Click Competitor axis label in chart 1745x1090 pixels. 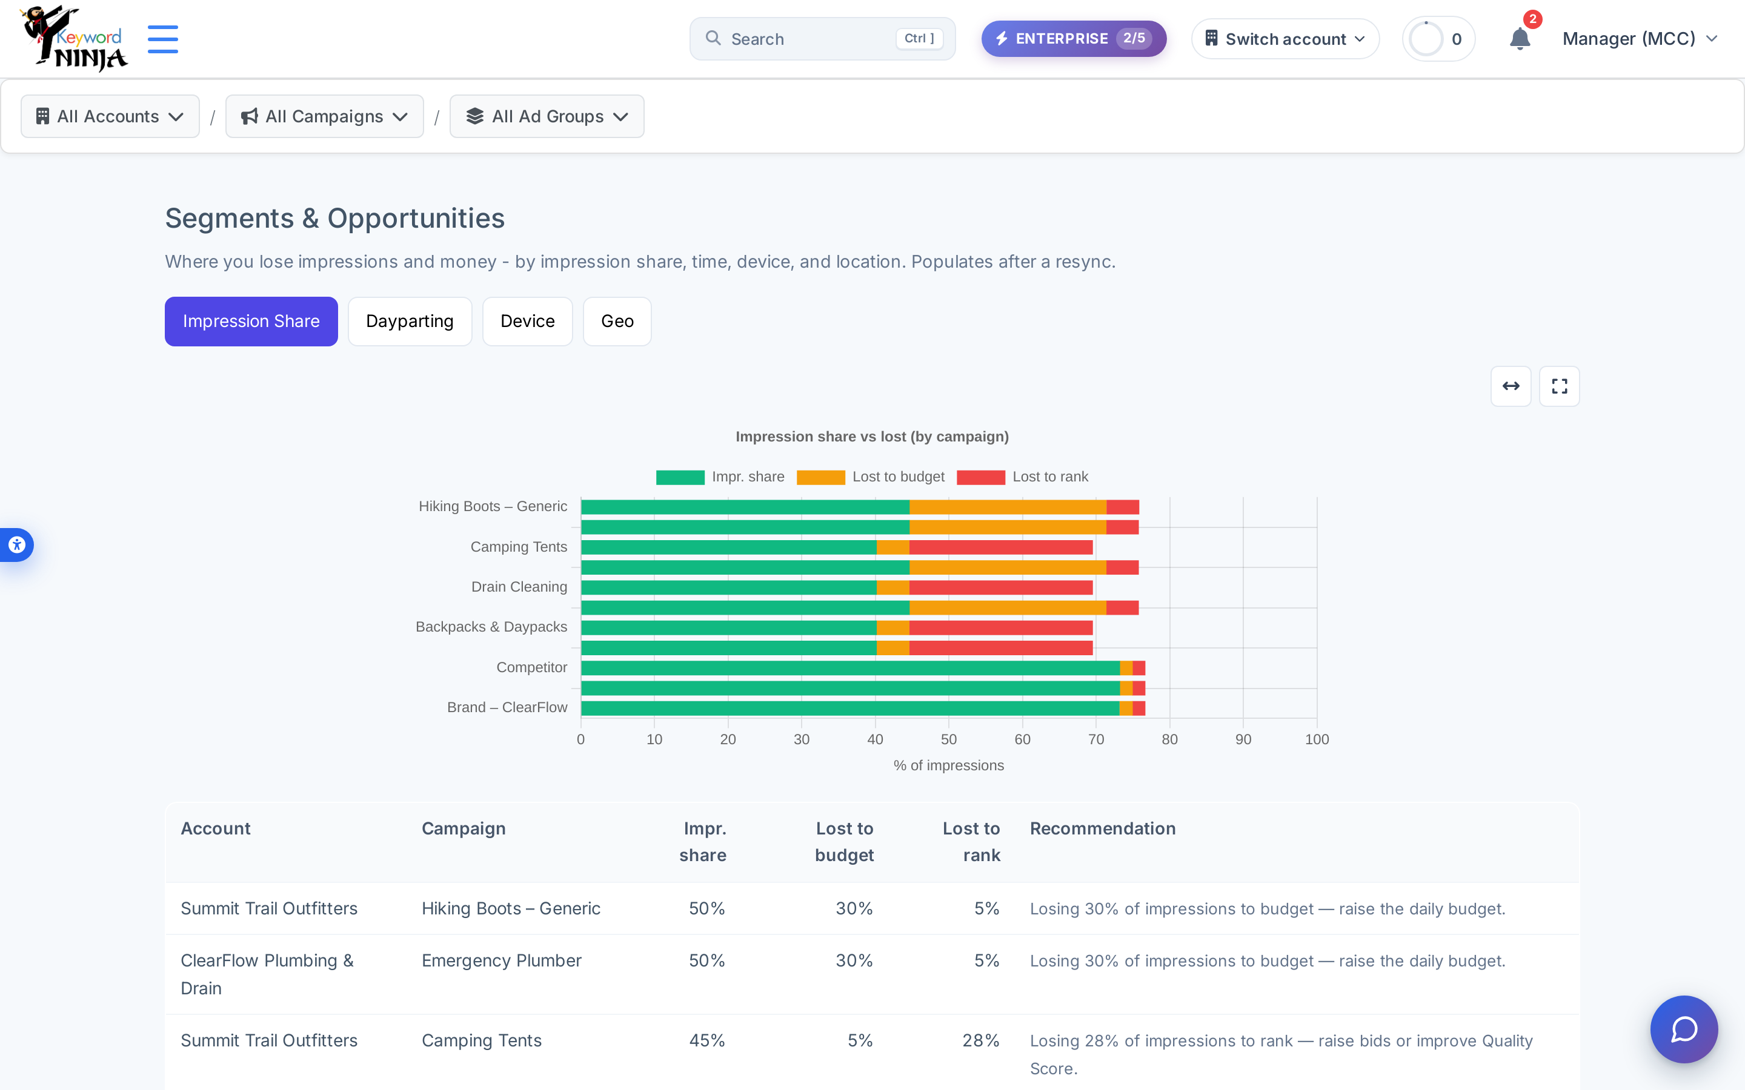click(x=531, y=667)
